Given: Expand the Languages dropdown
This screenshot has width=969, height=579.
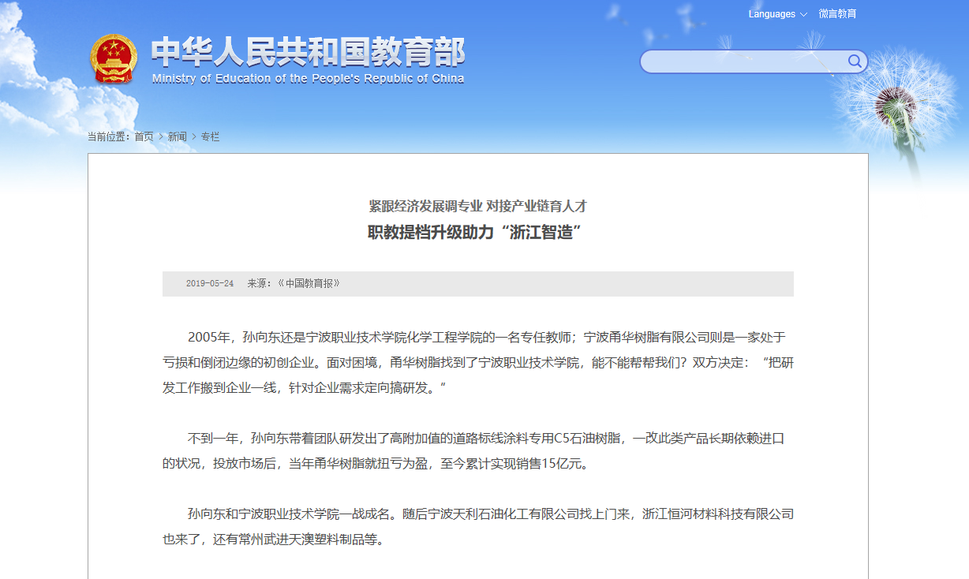Looking at the screenshot, I should [x=777, y=14].
